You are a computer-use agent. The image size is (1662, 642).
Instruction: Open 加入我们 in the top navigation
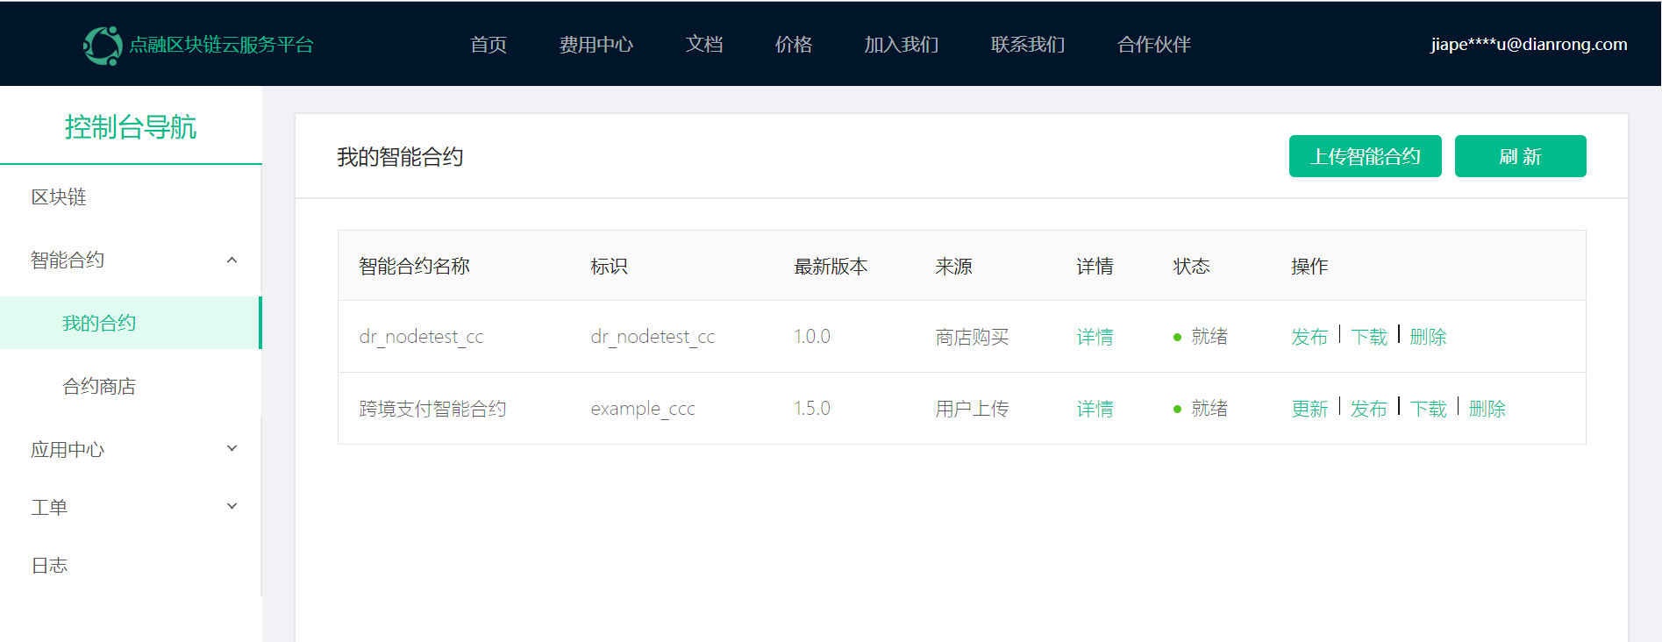pyautogui.click(x=902, y=45)
